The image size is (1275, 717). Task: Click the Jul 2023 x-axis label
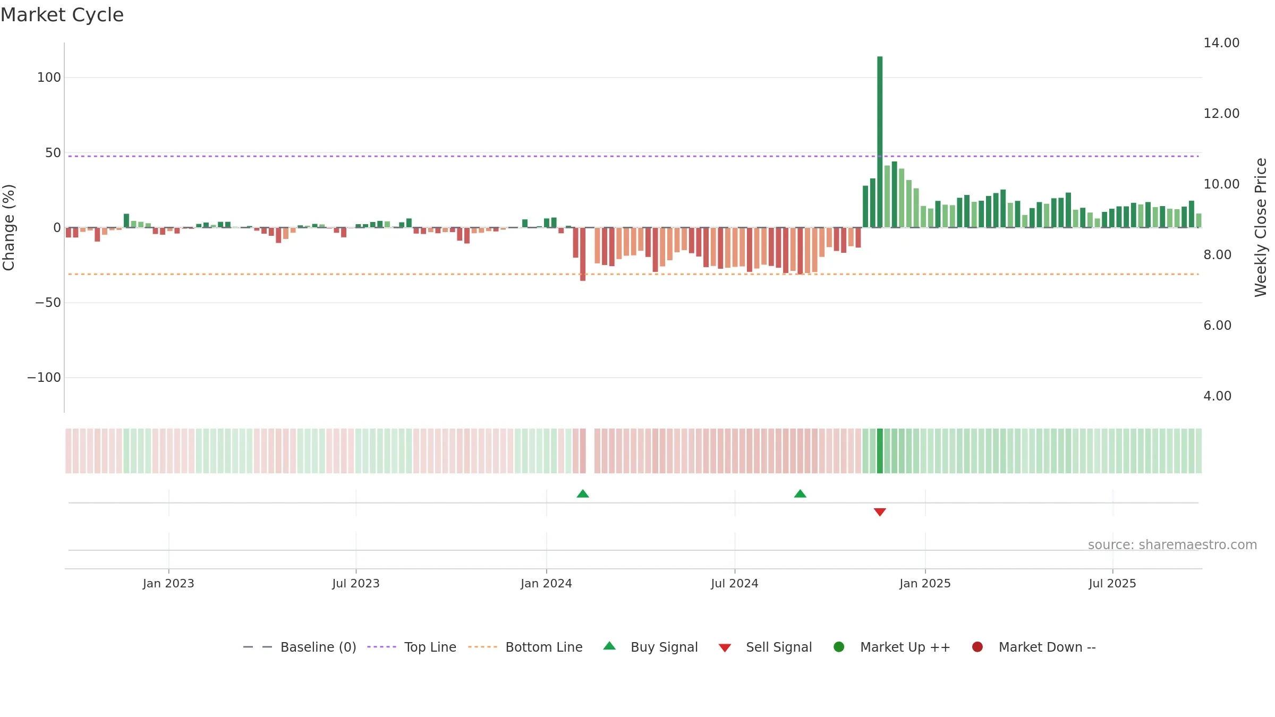[356, 583]
